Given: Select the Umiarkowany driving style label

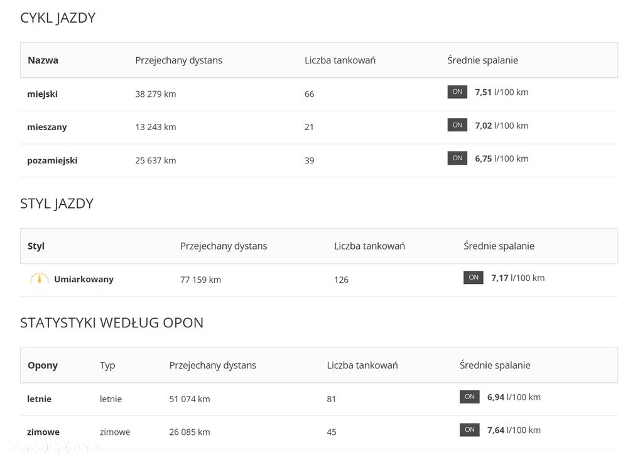Looking at the screenshot, I should click(x=84, y=279).
